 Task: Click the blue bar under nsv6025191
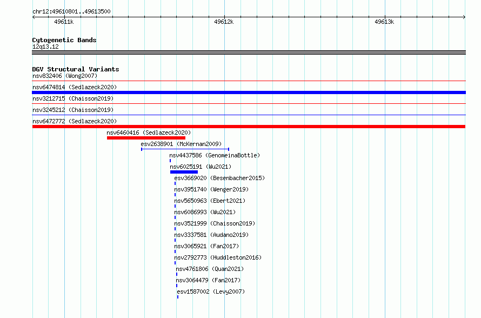(x=184, y=172)
